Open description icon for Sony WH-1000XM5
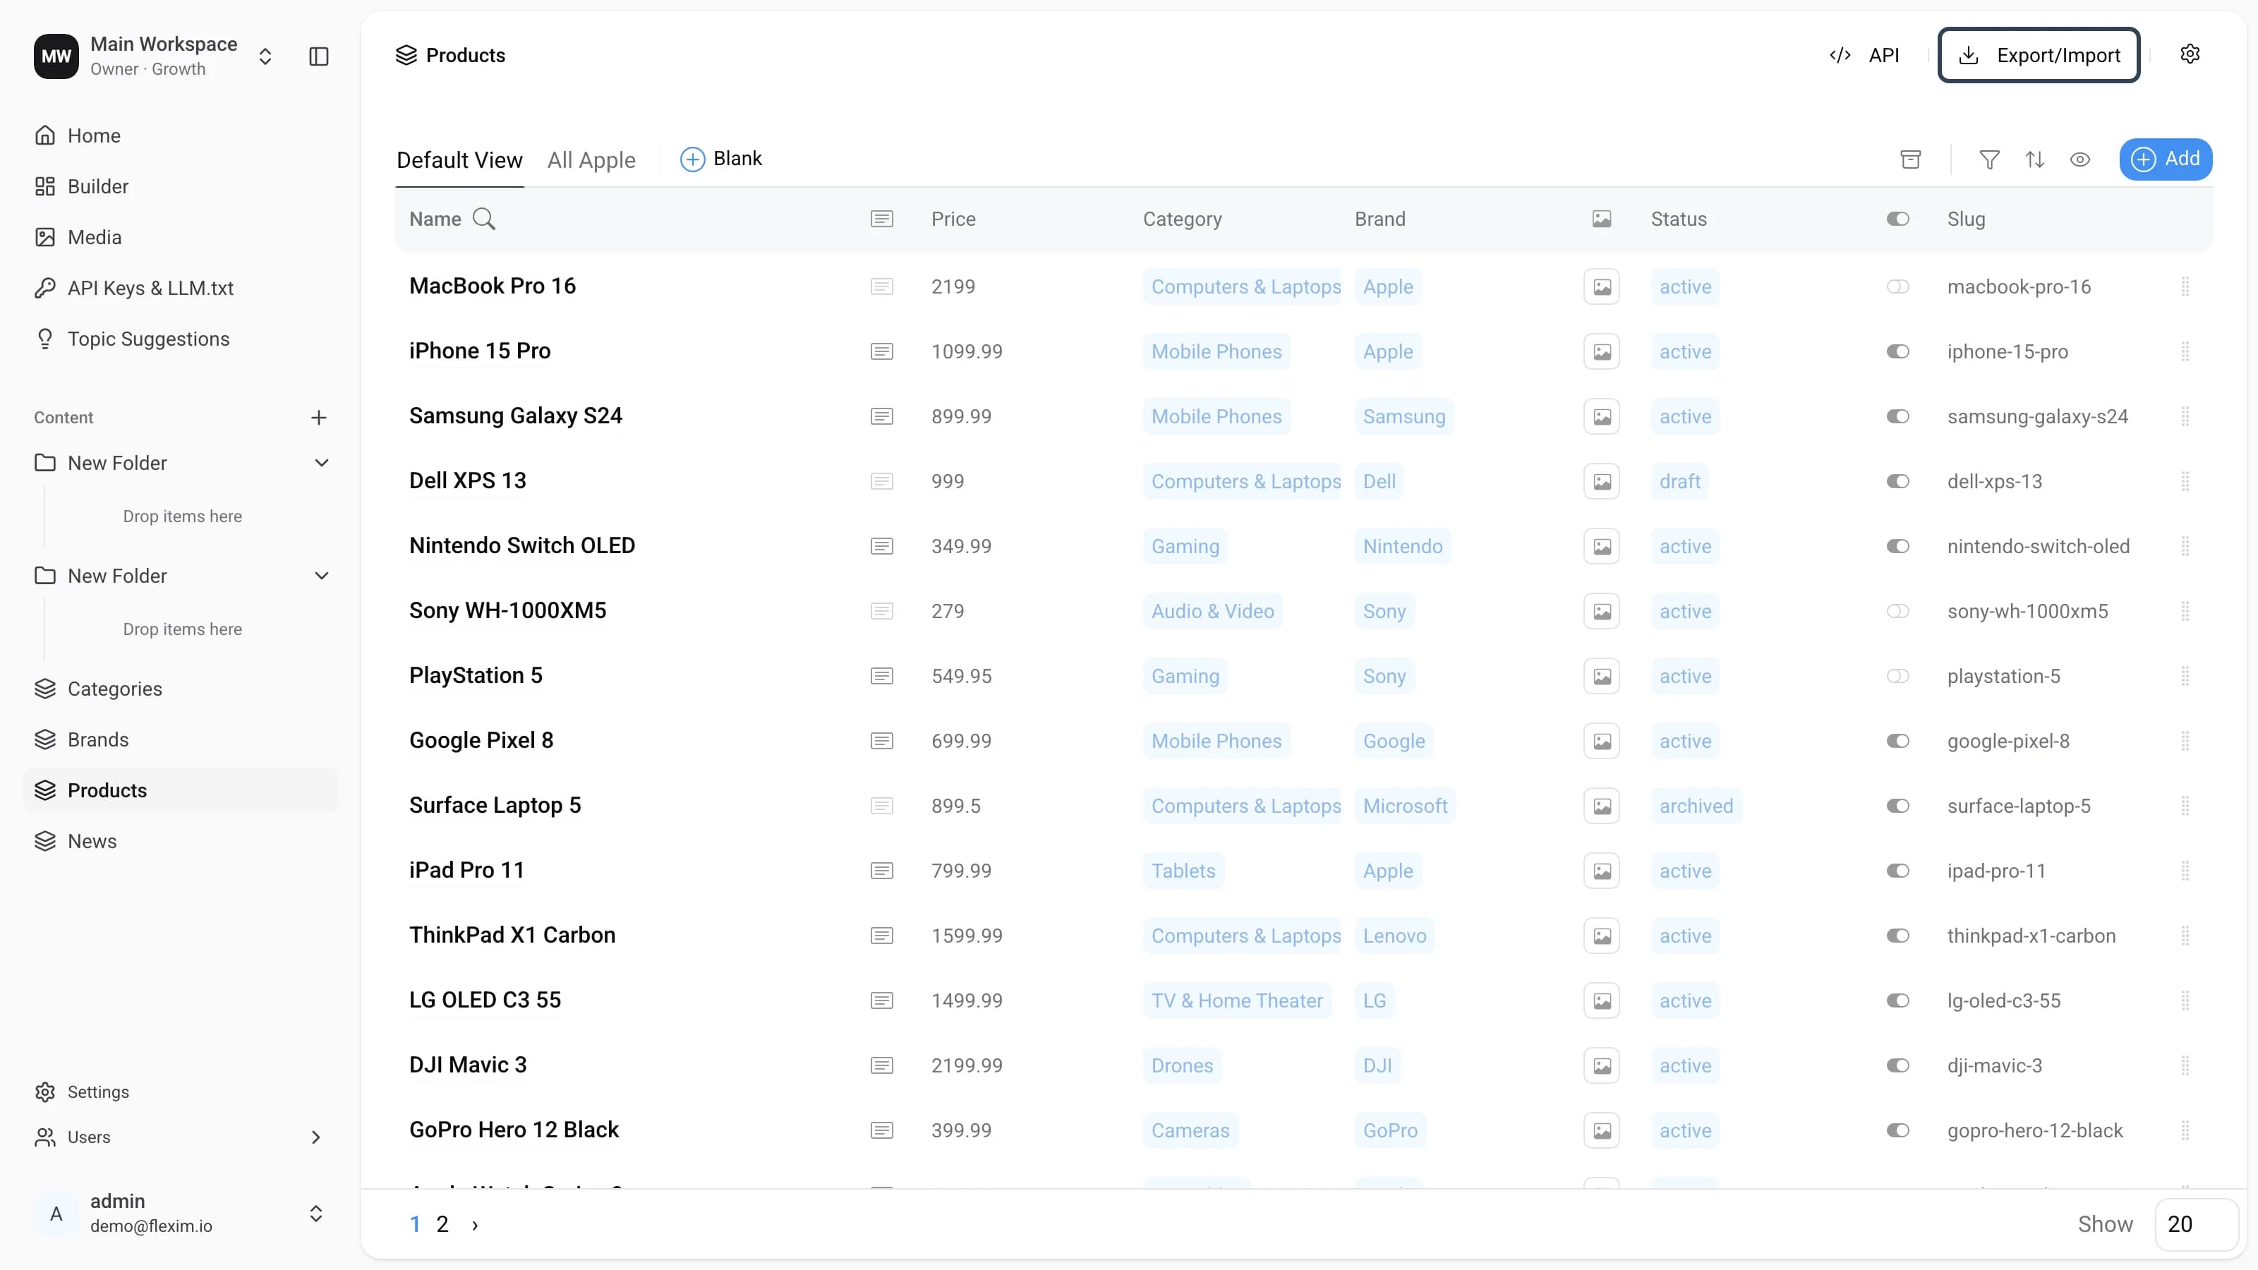The height and width of the screenshot is (1270, 2258). 882,611
